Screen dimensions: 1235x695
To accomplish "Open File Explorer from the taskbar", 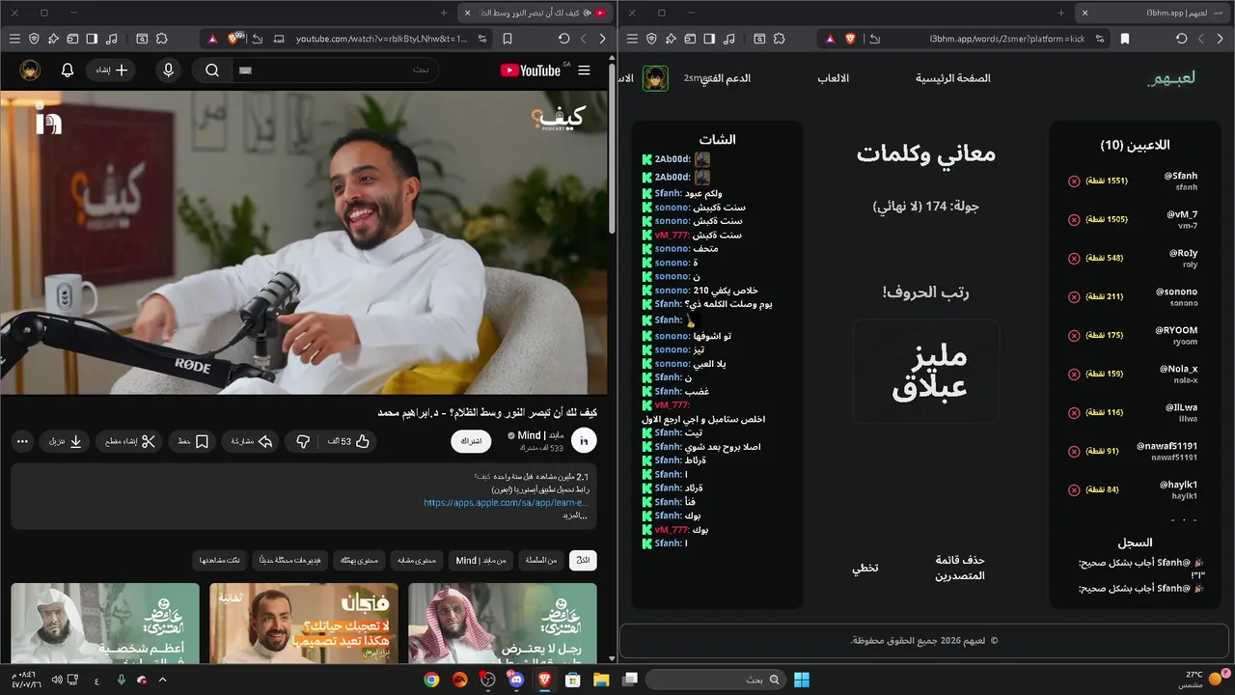I will point(601,680).
